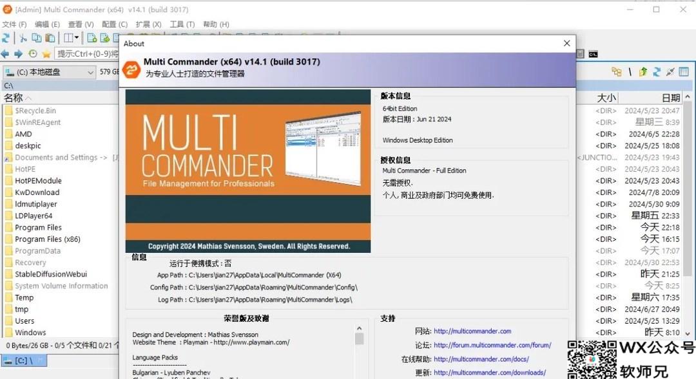This screenshot has height=379, width=696.
Task: Open the (C:) 本地磁盘 drive dropdown
Action: pos(49,72)
